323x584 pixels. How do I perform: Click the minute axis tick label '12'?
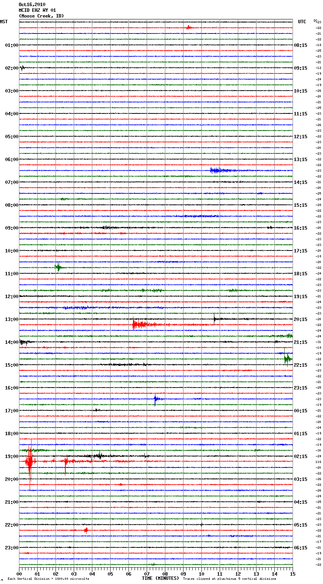[238, 574]
